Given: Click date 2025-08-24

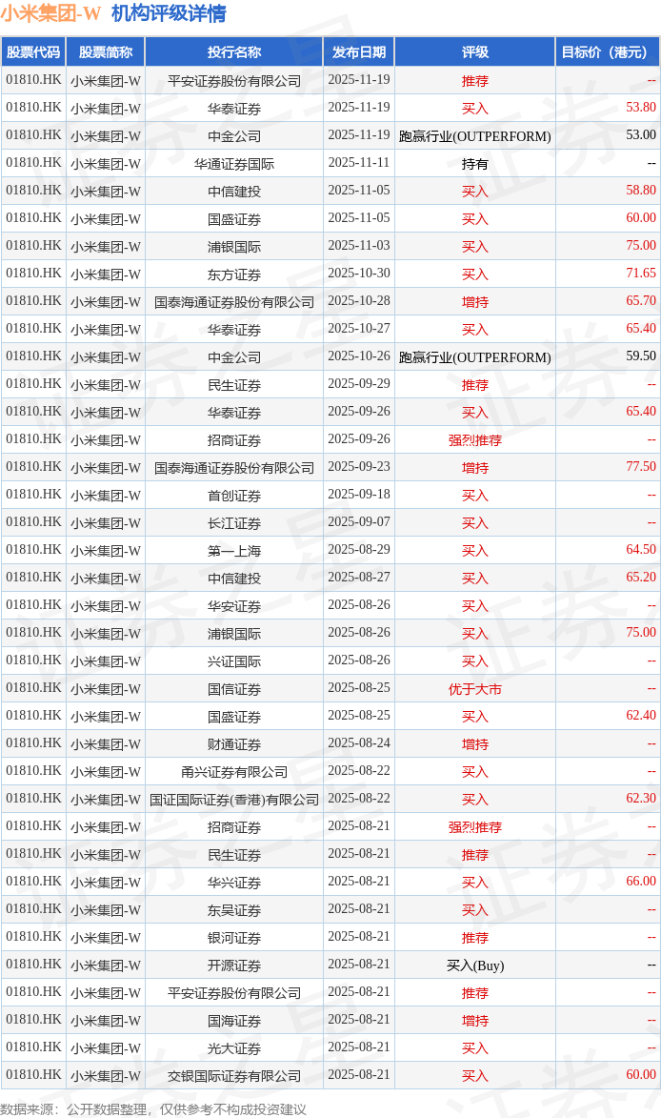Looking at the screenshot, I should (x=359, y=743).
